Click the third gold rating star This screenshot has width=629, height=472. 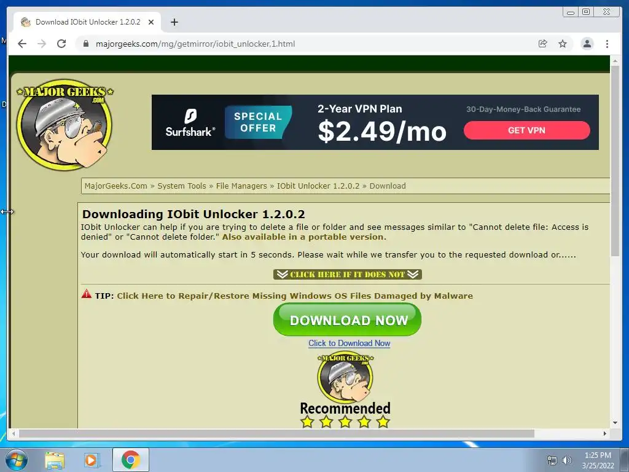point(345,422)
